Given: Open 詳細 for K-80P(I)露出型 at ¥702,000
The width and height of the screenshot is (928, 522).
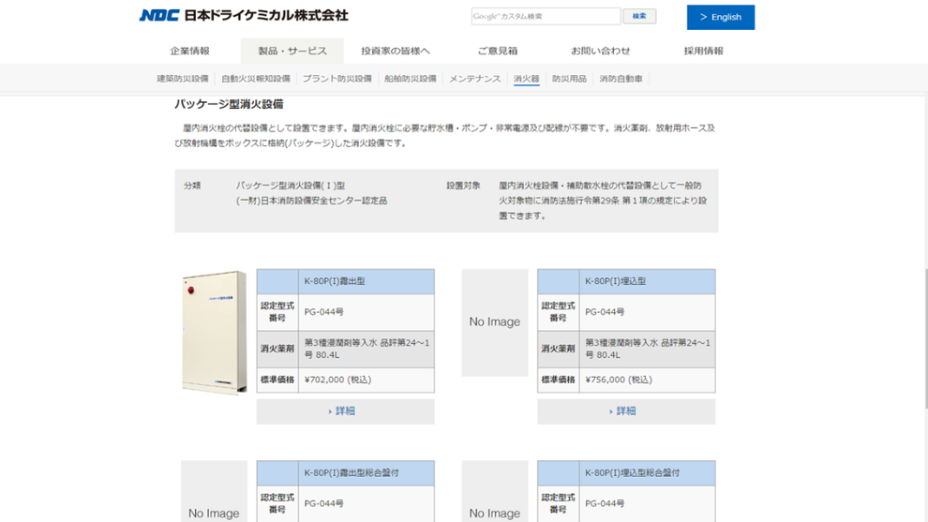Looking at the screenshot, I should (345, 411).
